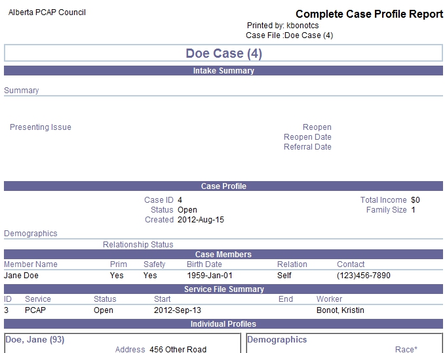Click the Safety column header

(155, 264)
